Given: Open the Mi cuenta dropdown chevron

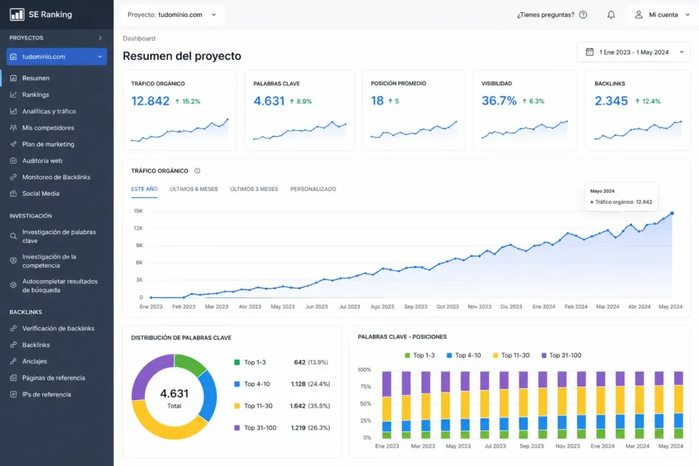Looking at the screenshot, I should point(687,15).
